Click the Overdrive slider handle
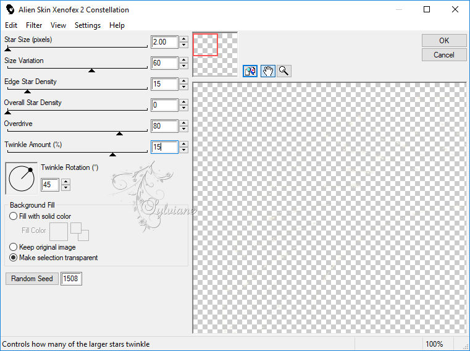The height and width of the screenshot is (351, 470). [x=119, y=133]
